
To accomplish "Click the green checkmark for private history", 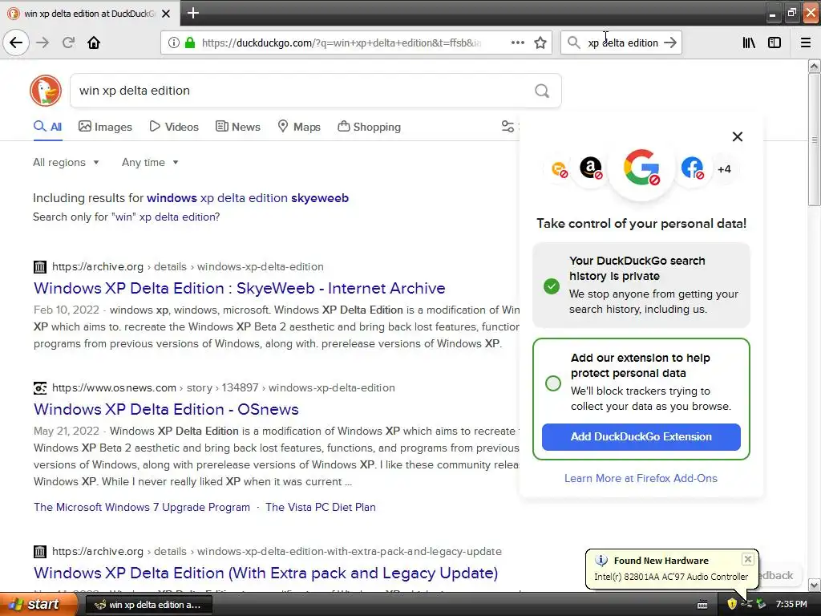I will [552, 286].
